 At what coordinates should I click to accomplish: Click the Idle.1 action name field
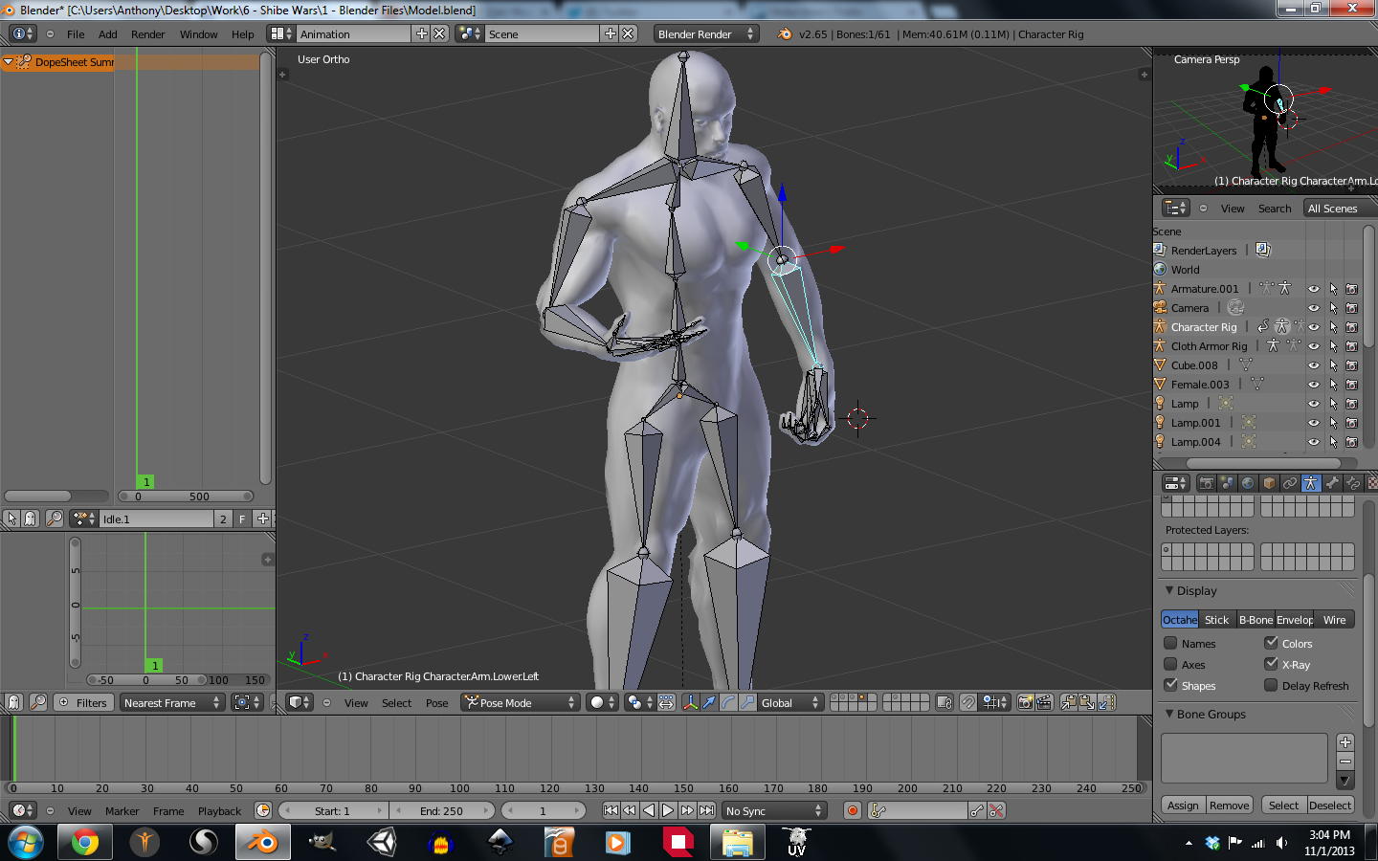click(x=156, y=519)
